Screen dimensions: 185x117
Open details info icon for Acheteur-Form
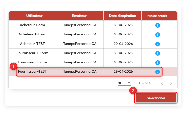pyautogui.click(x=158, y=25)
